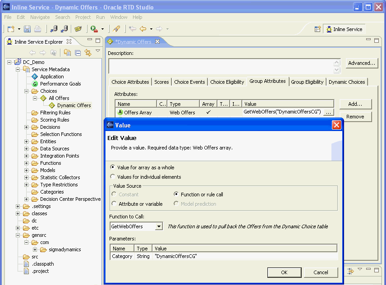Click the explorer copy folders icon
This screenshot has width=386, height=285.
[x=67, y=53]
